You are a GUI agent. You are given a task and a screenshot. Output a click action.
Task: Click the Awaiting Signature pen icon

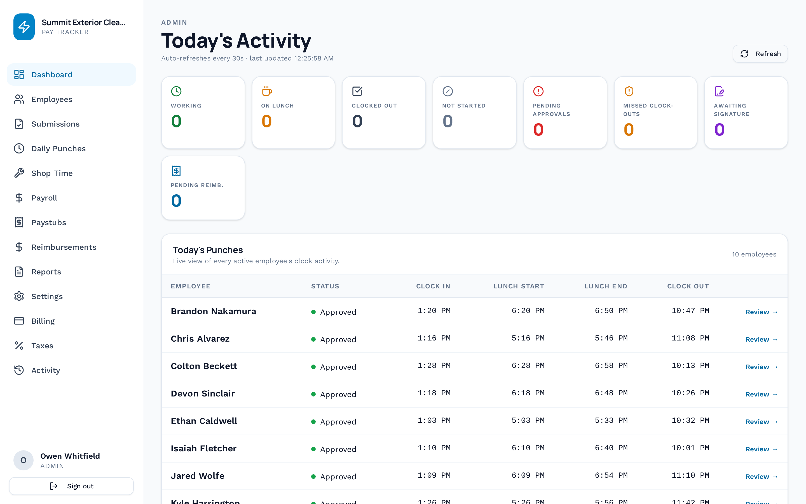[x=720, y=91]
